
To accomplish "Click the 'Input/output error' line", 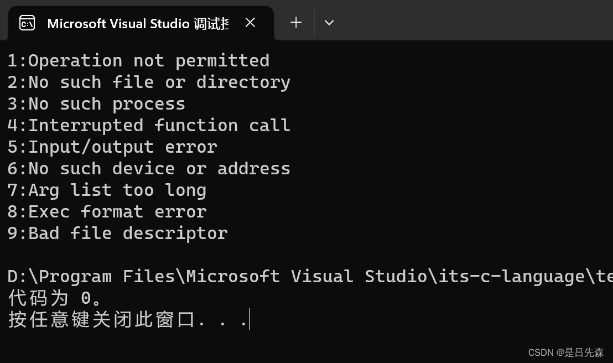I will click(112, 147).
